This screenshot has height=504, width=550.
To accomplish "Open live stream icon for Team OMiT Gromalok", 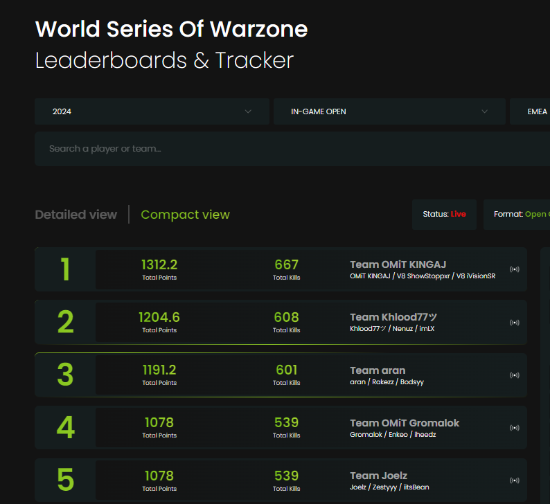I will (514, 428).
